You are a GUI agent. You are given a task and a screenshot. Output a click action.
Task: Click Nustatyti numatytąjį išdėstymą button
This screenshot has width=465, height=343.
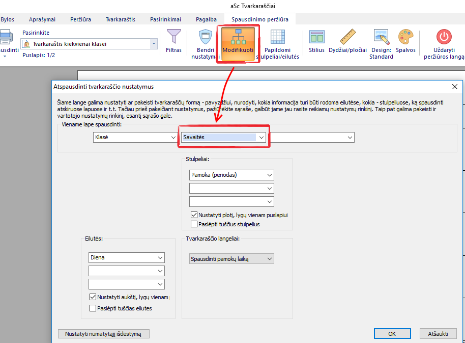pyautogui.click(x=104, y=334)
